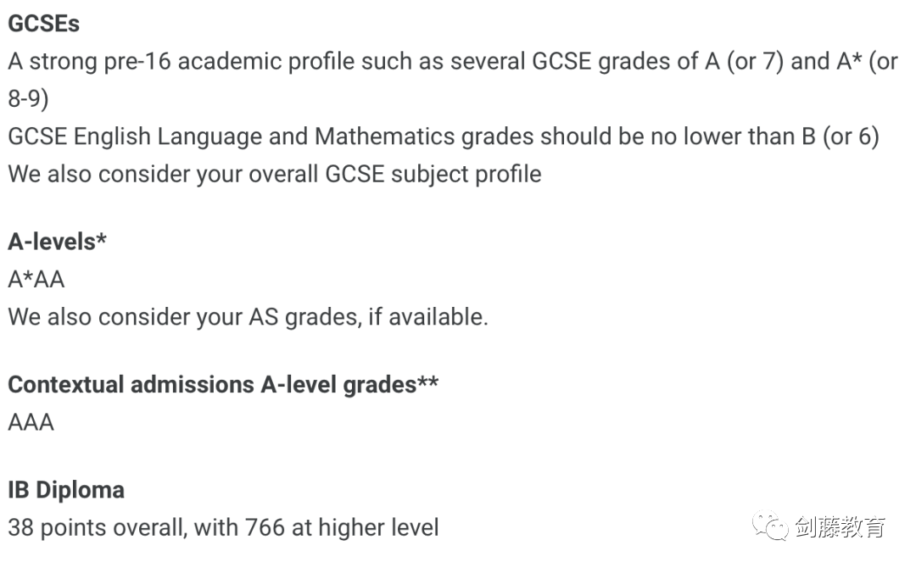This screenshot has height=568, width=916.
Task: Select the Contextual admissions A-level grades heading
Action: pyautogui.click(x=223, y=384)
